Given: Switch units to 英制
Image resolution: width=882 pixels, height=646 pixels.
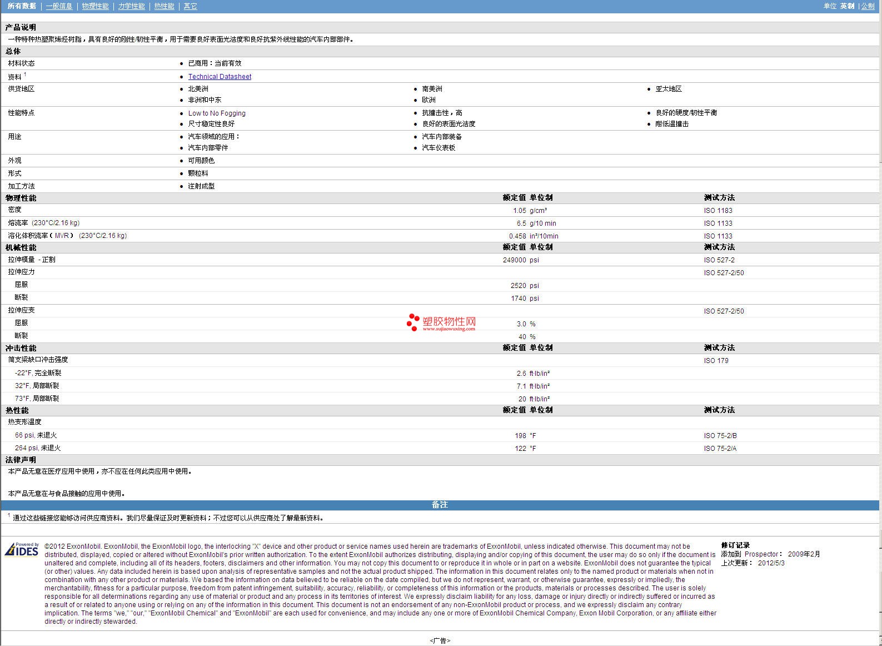Looking at the screenshot, I should coord(847,6).
